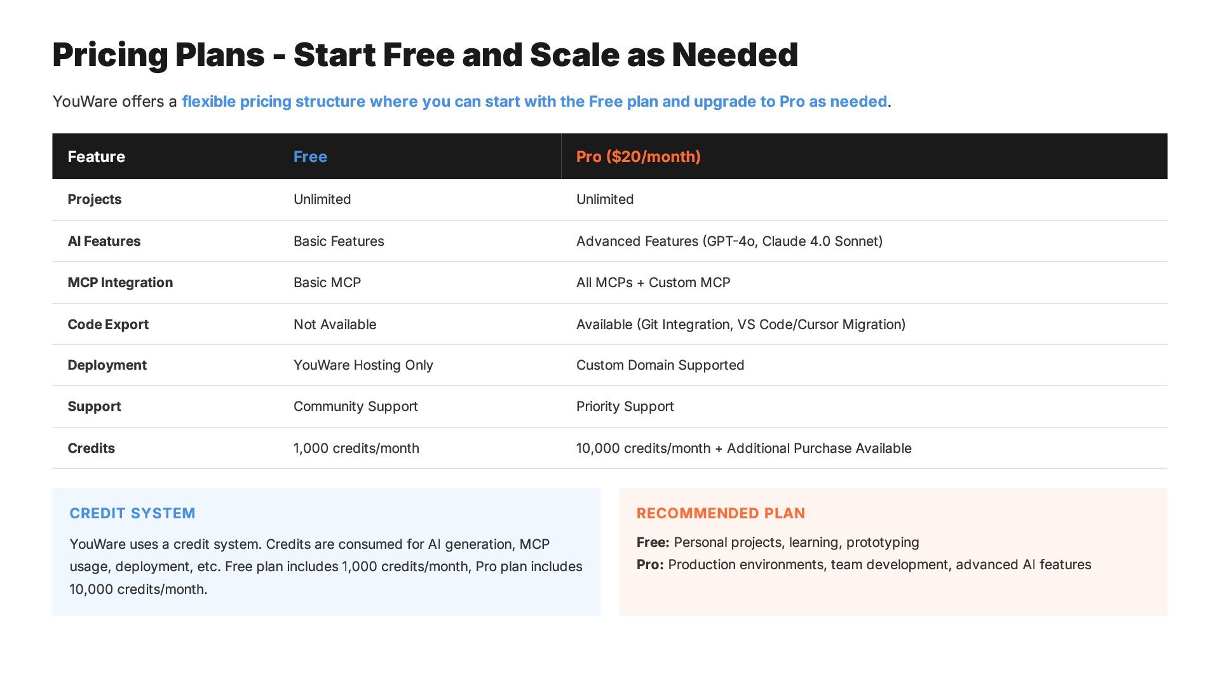Click the Advanced Features GPT-4o cell
Viewport: 1220px width, 686px height.
point(729,241)
